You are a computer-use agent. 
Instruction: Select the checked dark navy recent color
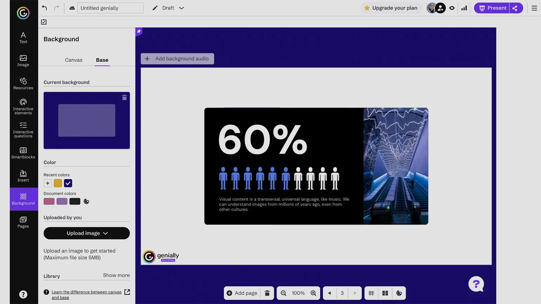[x=68, y=183]
